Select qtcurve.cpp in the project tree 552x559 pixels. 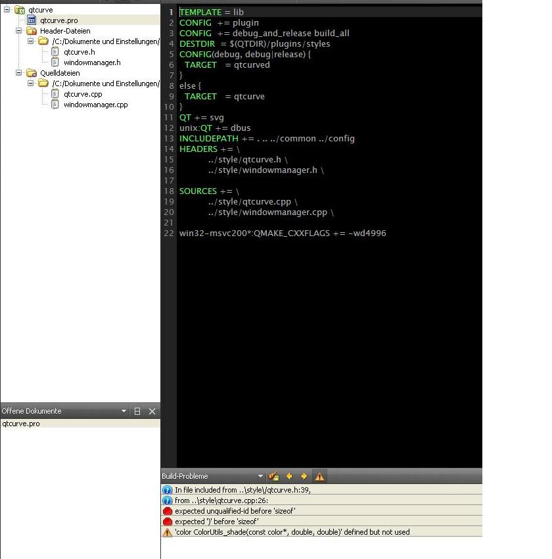(x=83, y=94)
